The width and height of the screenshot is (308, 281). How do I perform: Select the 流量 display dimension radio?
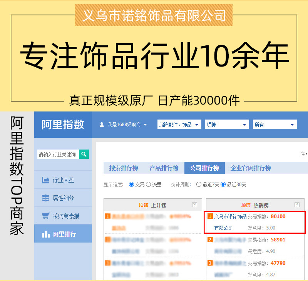tap(149, 185)
